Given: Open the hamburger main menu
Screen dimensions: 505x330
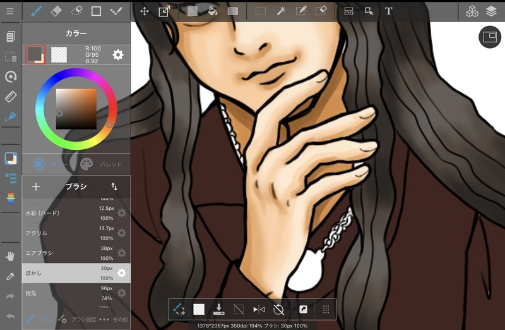Looking at the screenshot, I should coord(10,11).
